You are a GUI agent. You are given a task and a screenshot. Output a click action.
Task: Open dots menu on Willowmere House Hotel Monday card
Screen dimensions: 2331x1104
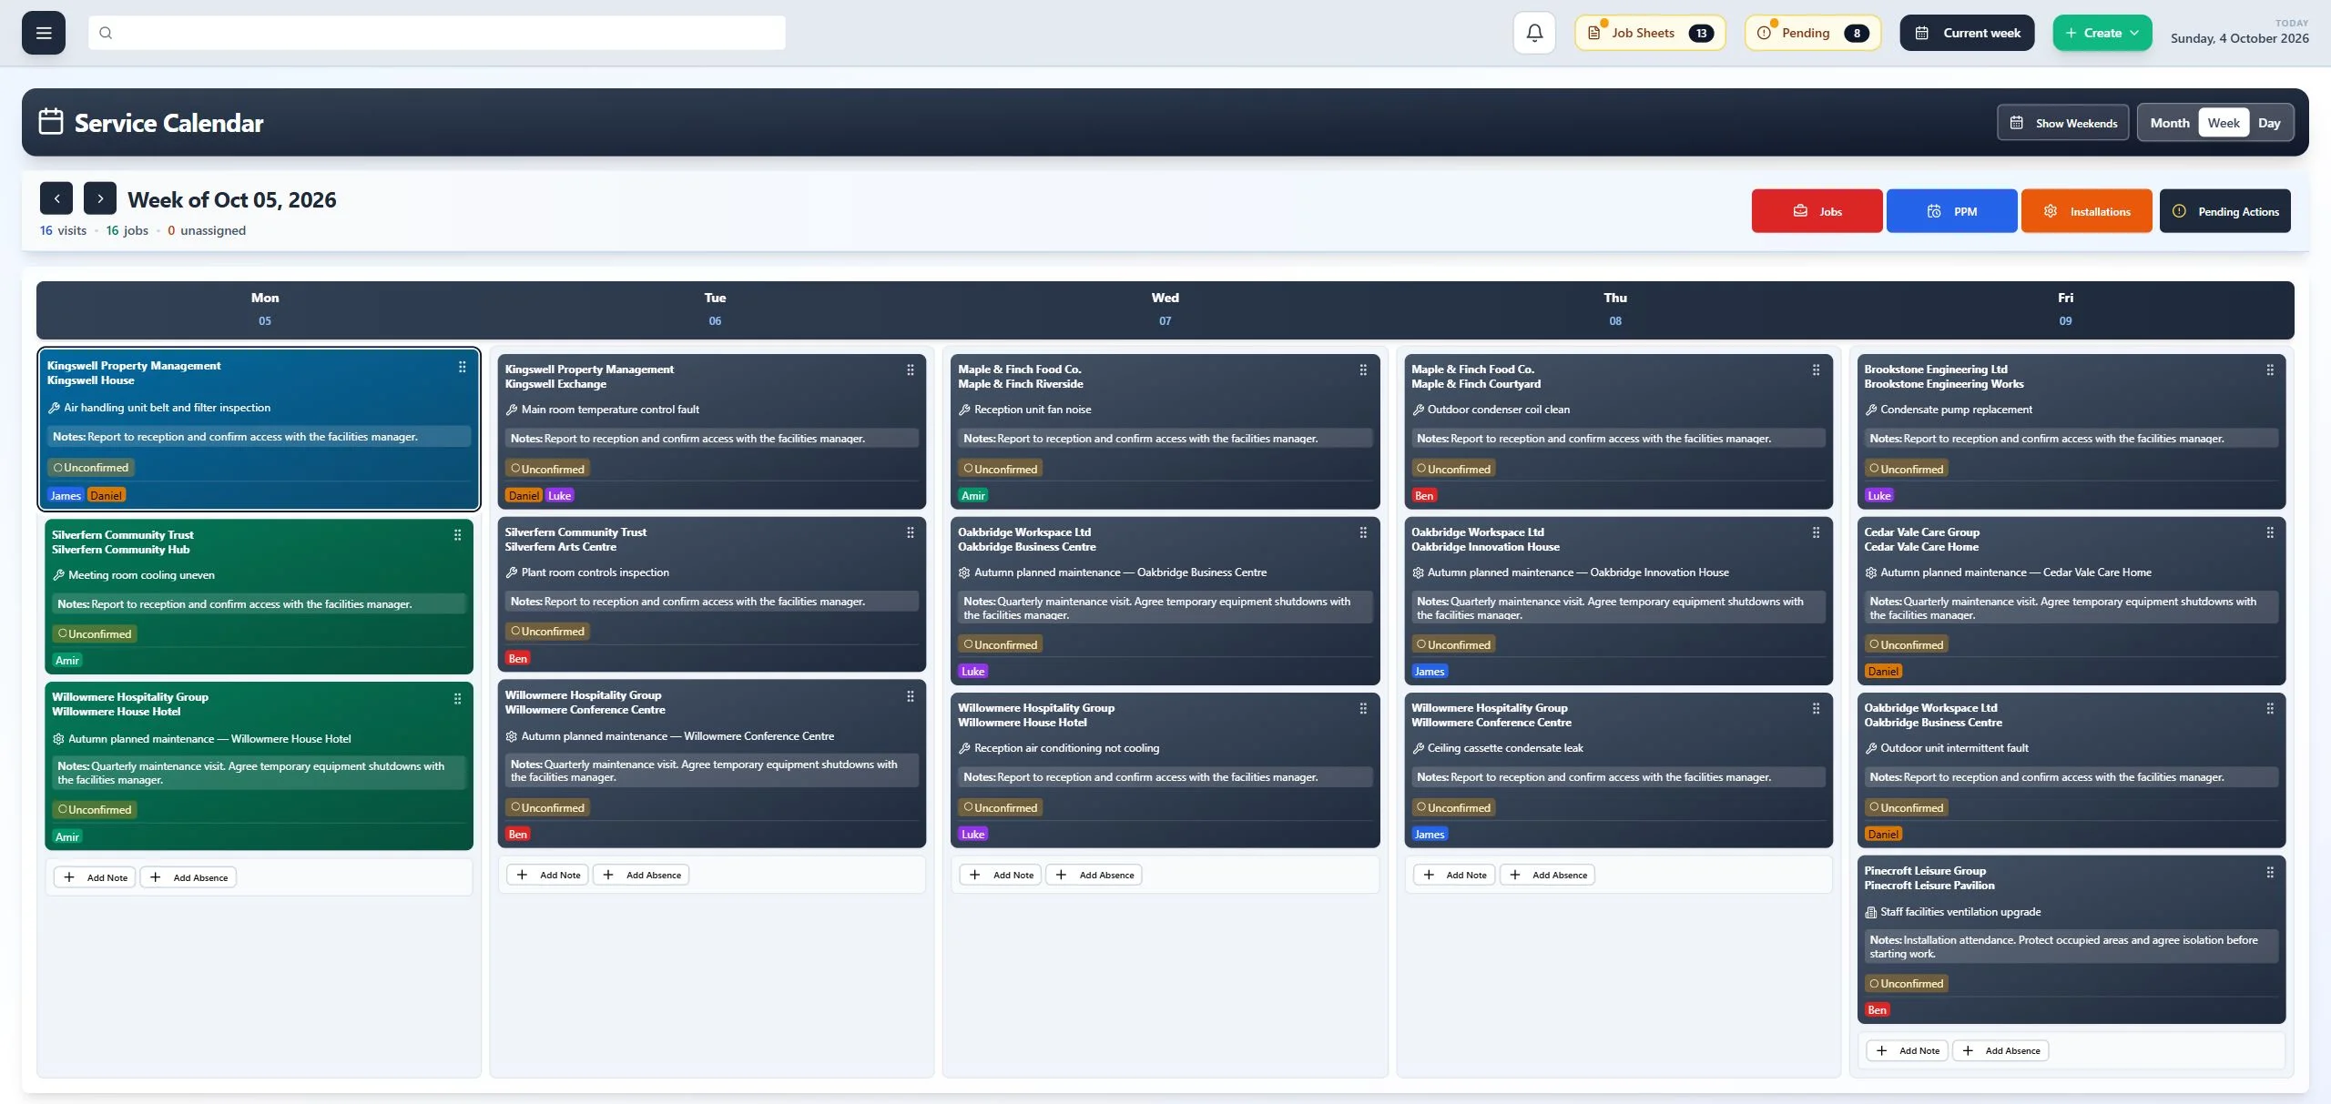[x=457, y=698]
